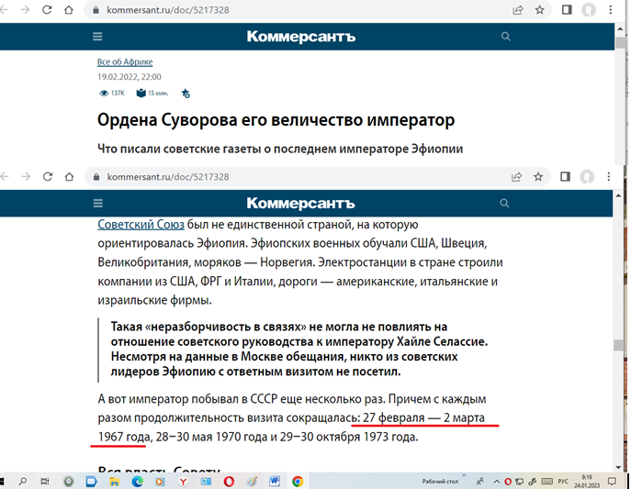Viewport: 631px width, 489px height.
Task: Click forward arrow in lower browser toolbar
Action: [x=26, y=177]
